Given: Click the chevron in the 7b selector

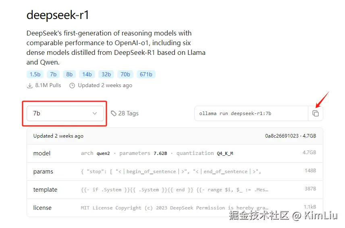Looking at the screenshot, I should (95, 113).
